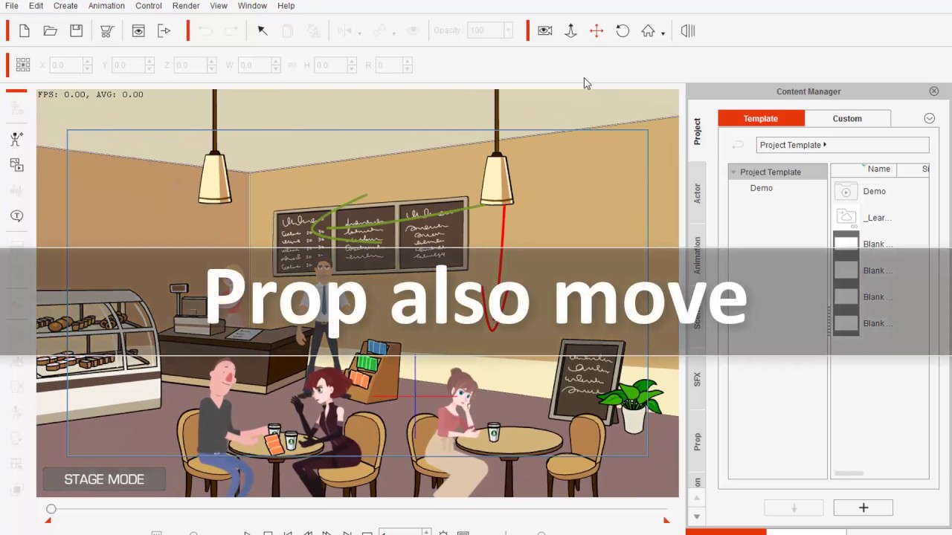This screenshot has width=952, height=535.
Task: Open the File menu
Action: pos(12,6)
